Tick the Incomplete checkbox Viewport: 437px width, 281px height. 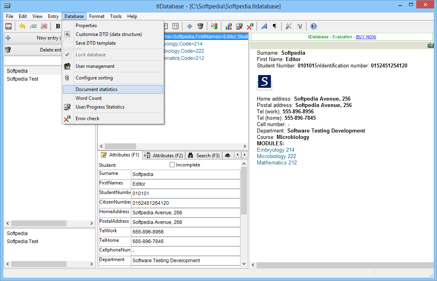pyautogui.click(x=172, y=165)
